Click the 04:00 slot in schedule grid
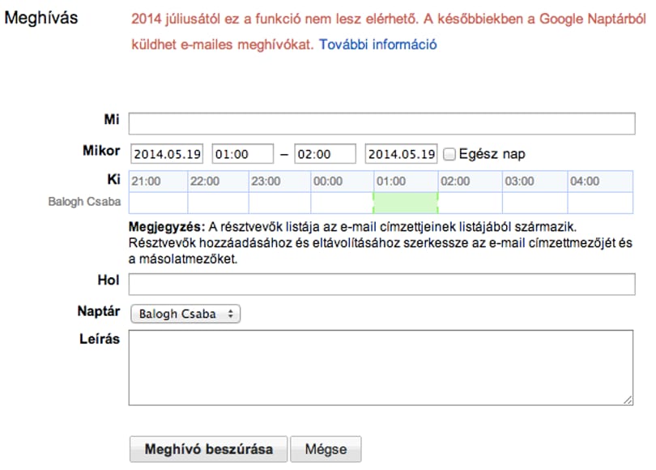The image size is (656, 470). (x=600, y=203)
